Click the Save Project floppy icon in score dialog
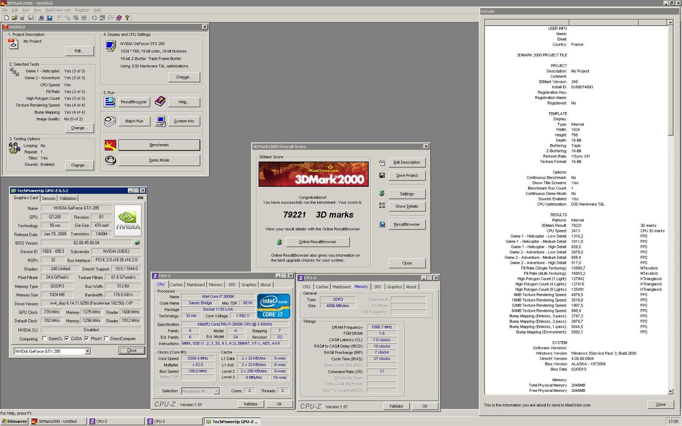This screenshot has width=682, height=426. coord(381,175)
